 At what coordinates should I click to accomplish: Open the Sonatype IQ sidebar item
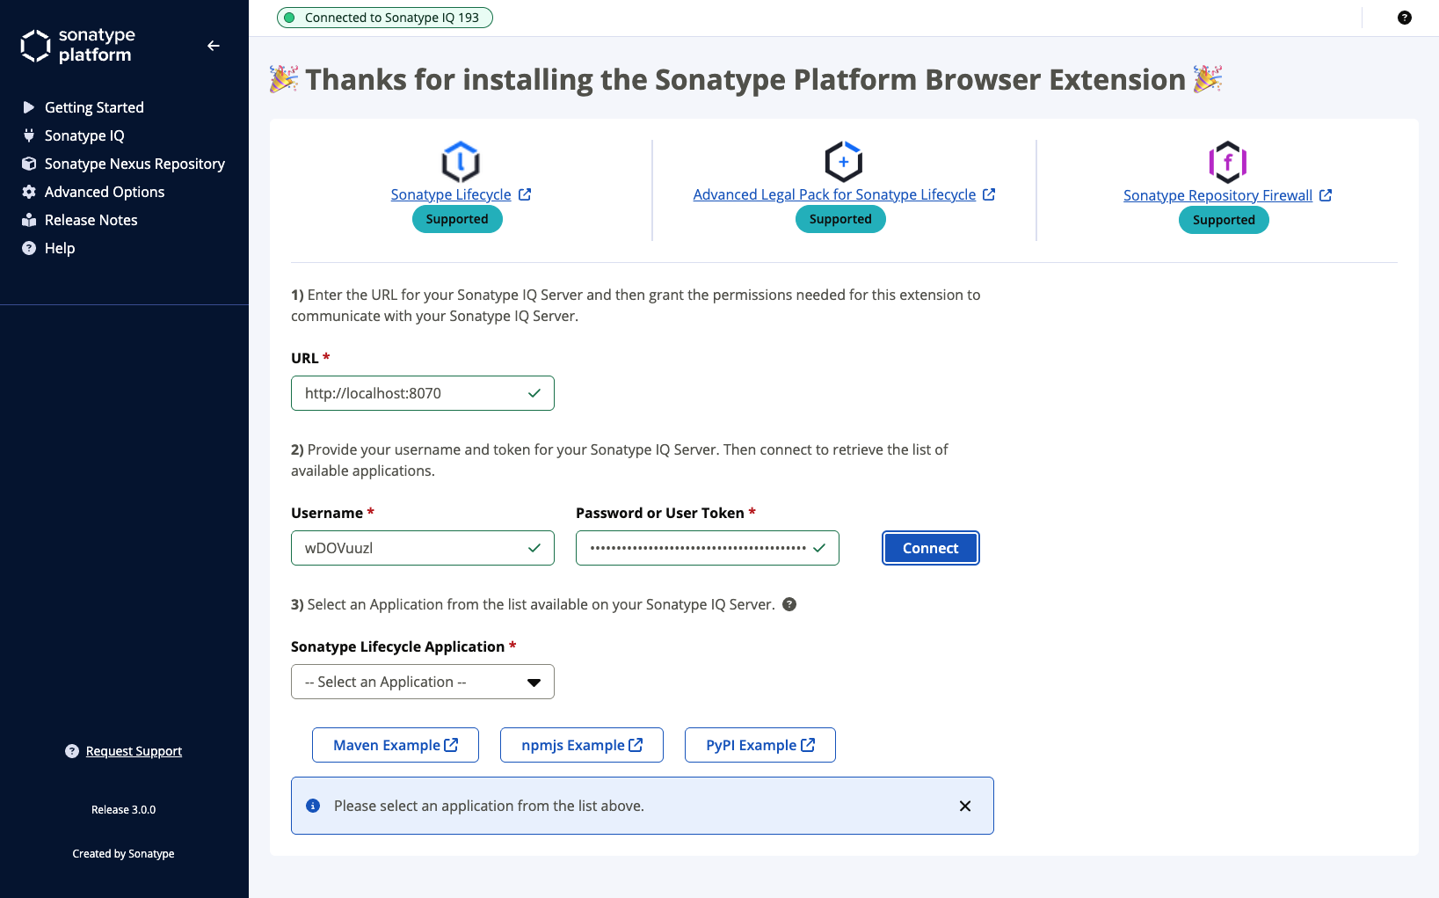pyautogui.click(x=84, y=135)
